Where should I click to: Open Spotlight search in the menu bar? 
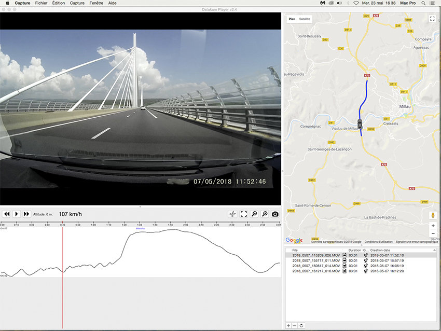pos(423,3)
